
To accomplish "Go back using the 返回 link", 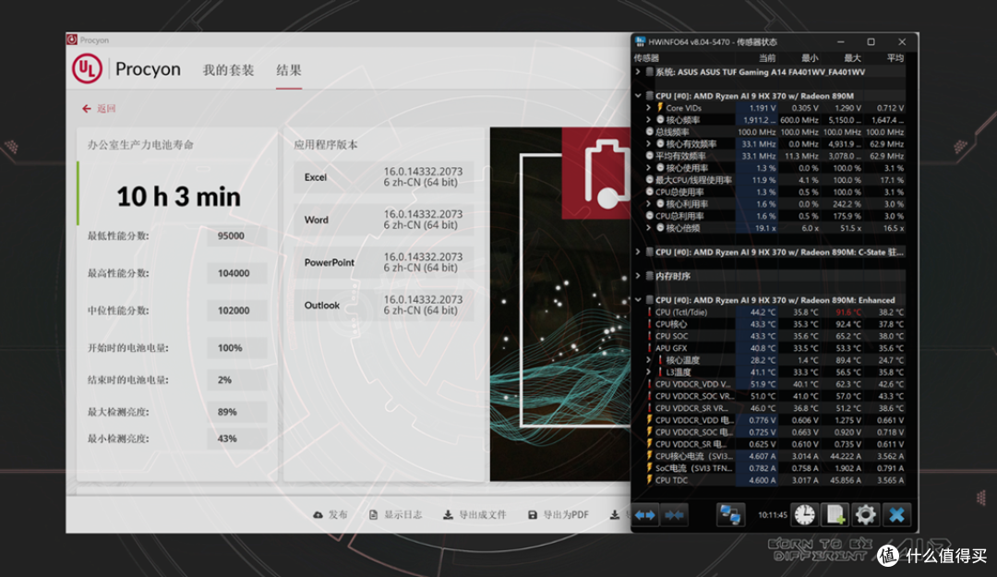I will [x=99, y=109].
